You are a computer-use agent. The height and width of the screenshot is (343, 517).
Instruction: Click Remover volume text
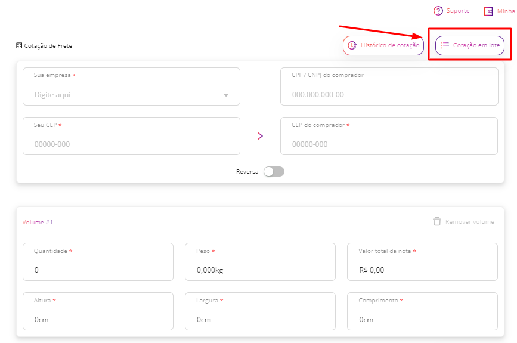tap(469, 222)
